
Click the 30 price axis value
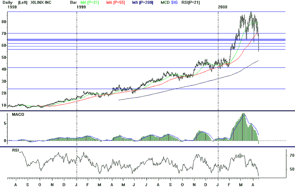tap(4, 82)
